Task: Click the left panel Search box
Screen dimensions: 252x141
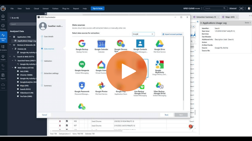Action: pos(23,24)
